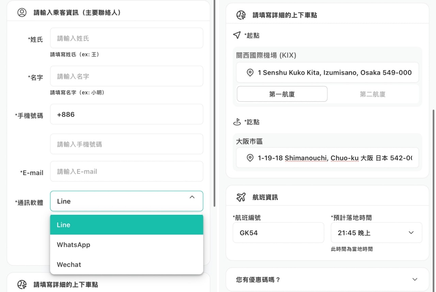Click the 請填寫名字（ex: 小明）hint text

click(x=78, y=92)
